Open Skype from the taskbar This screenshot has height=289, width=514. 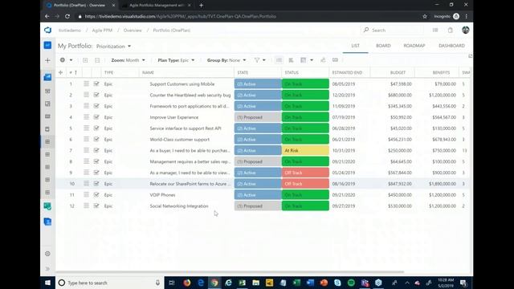[x=337, y=283]
